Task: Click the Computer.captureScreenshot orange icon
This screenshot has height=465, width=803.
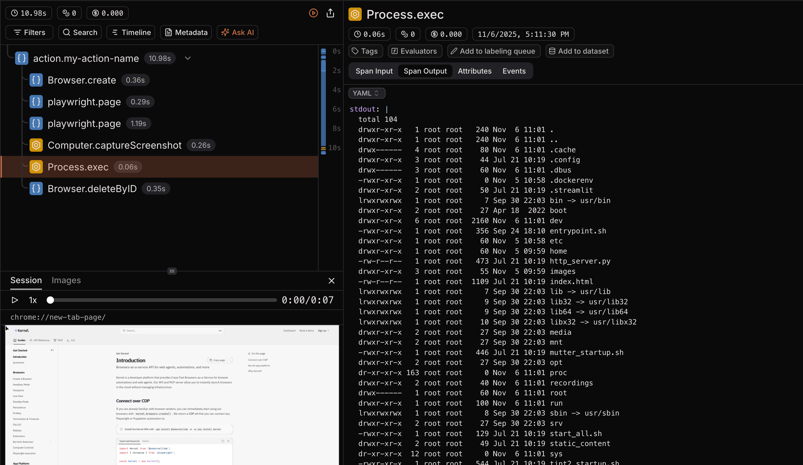Action: 36,145
